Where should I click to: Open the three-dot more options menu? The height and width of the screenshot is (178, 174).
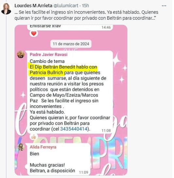tap(164, 6)
